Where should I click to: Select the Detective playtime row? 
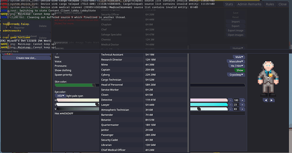pyautogui.click(x=143, y=100)
